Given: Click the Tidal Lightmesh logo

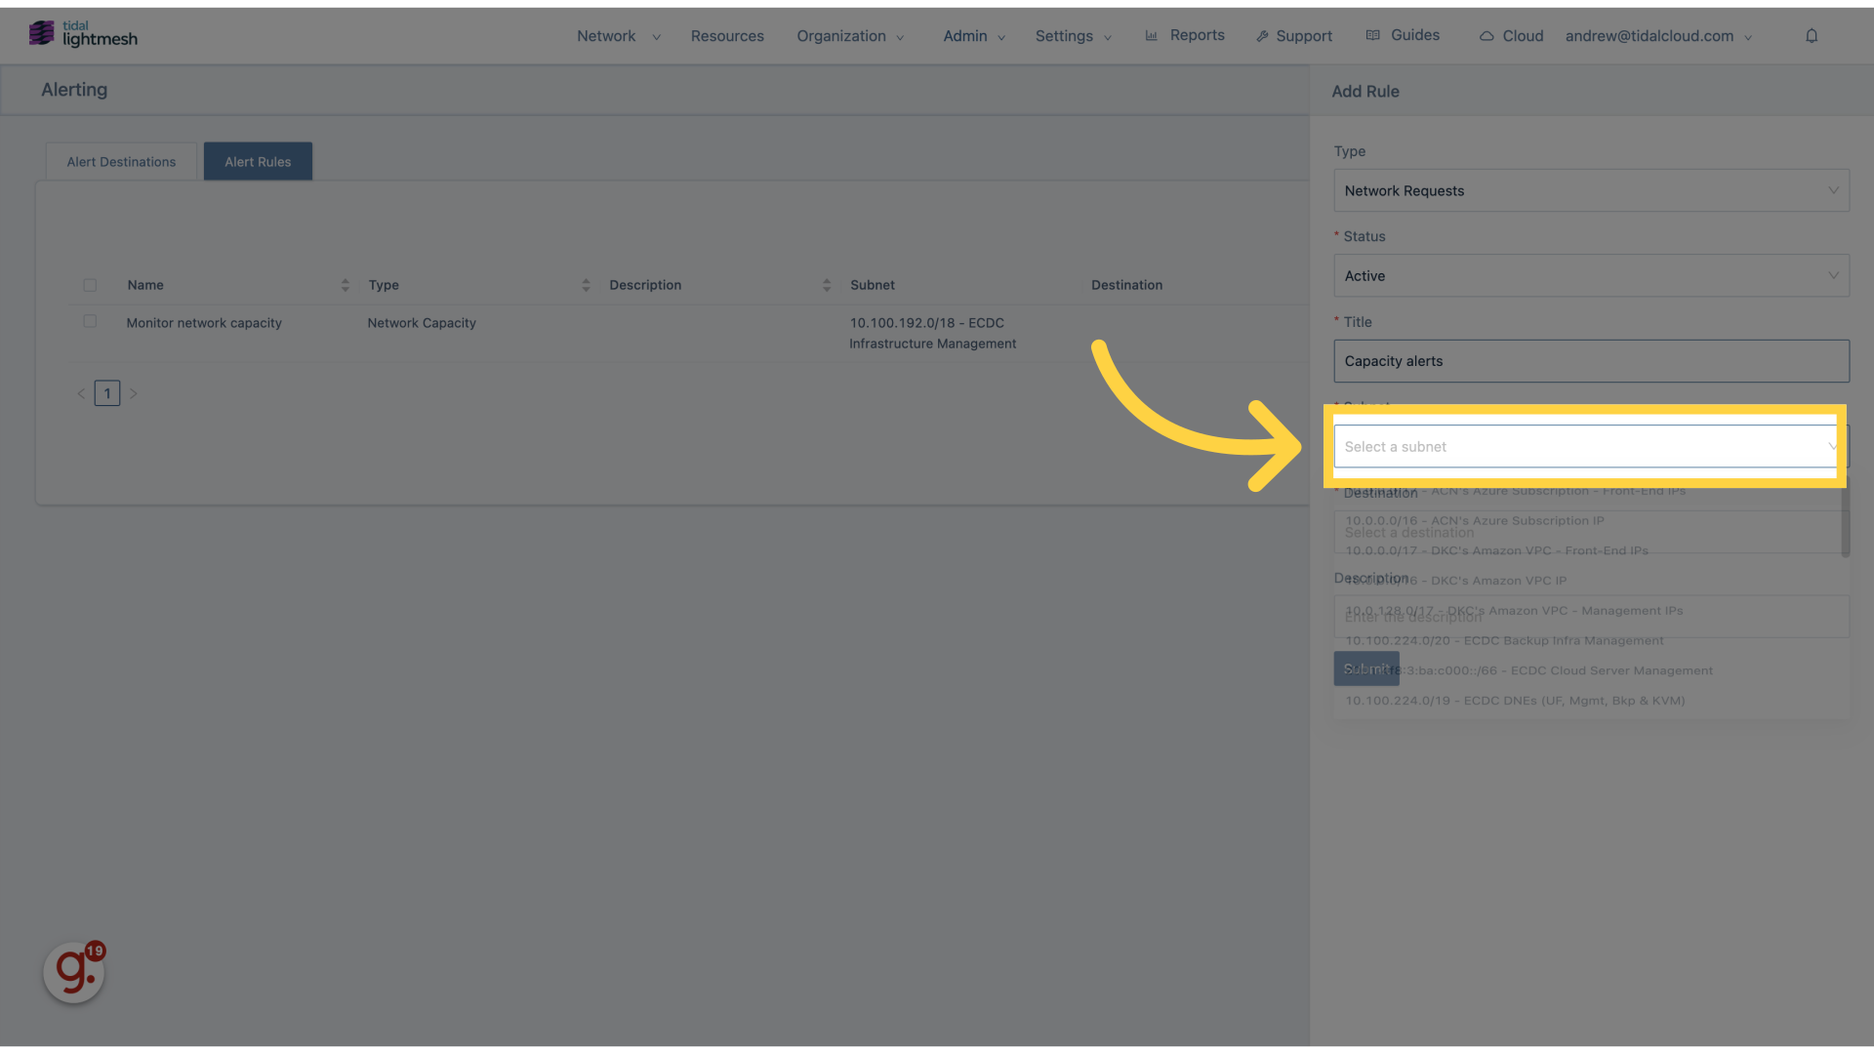Looking at the screenshot, I should point(83,34).
